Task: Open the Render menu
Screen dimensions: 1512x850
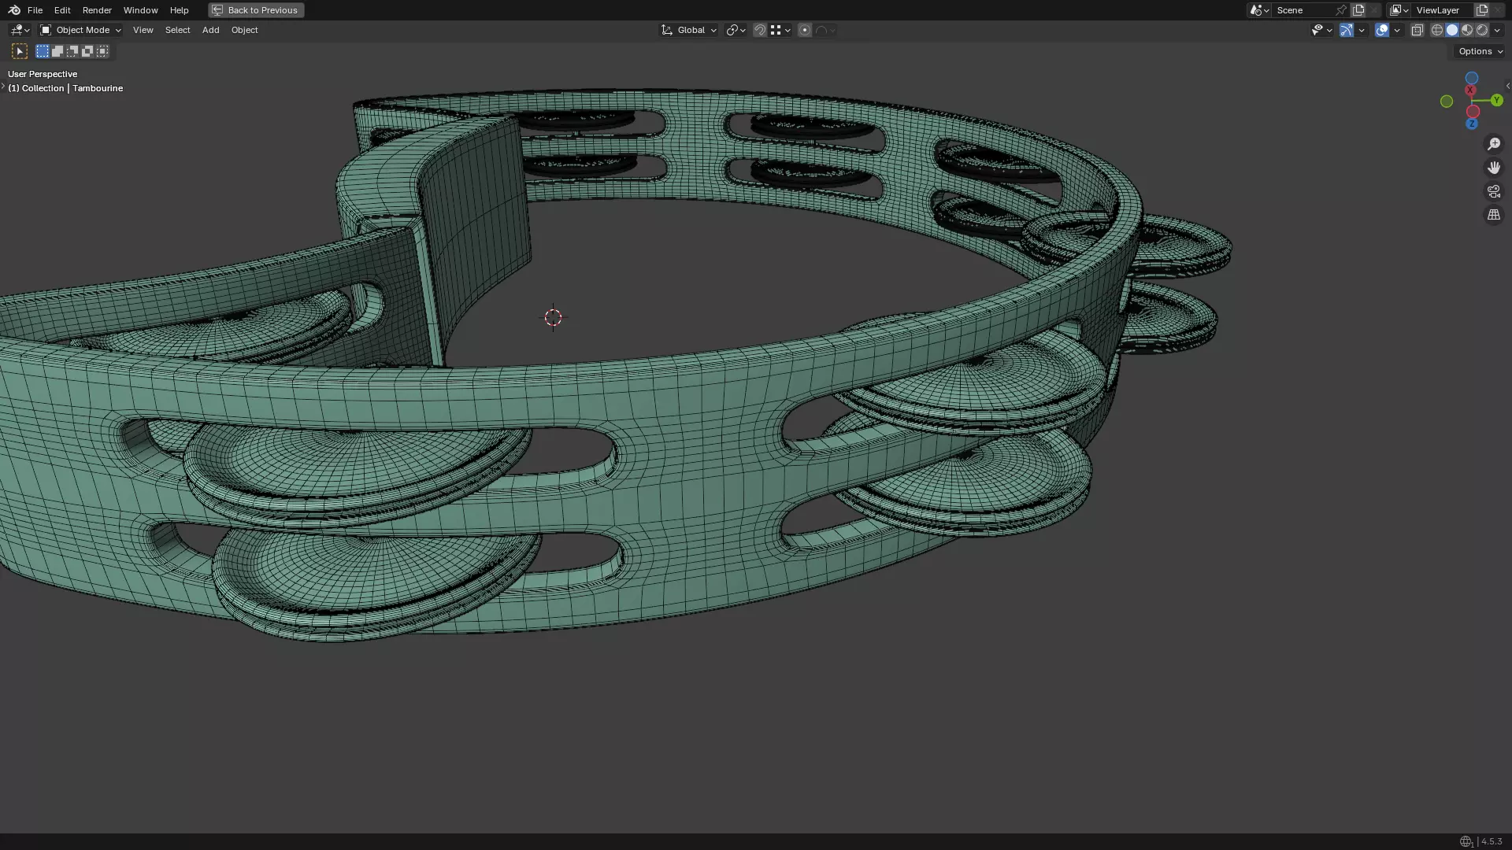Action: [97, 10]
